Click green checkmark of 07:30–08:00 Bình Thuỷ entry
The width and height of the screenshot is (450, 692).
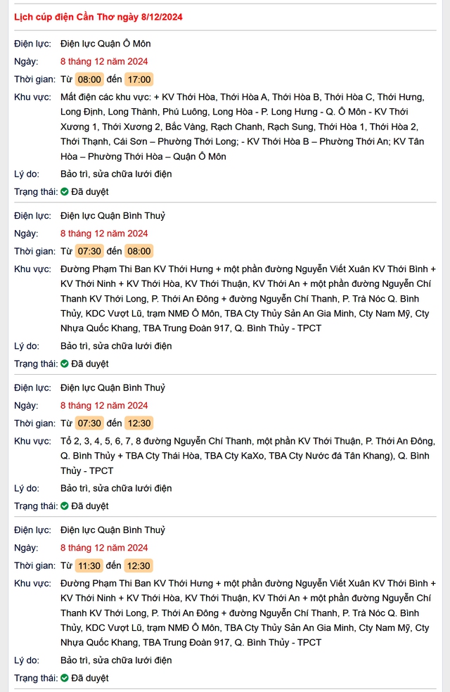click(65, 364)
